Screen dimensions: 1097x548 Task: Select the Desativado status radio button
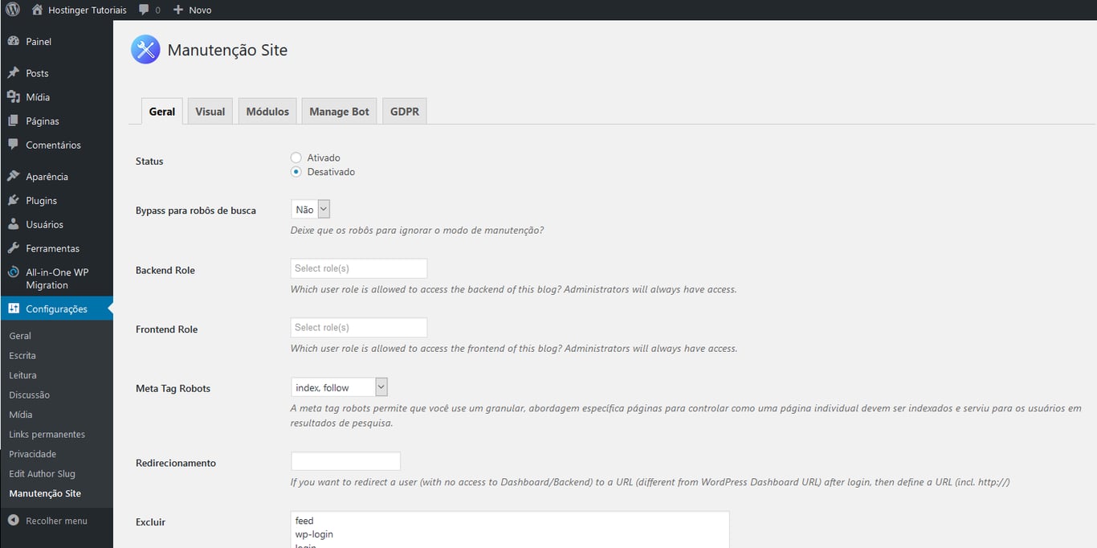296,172
